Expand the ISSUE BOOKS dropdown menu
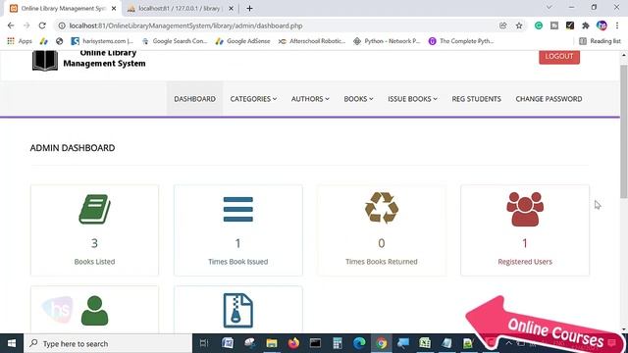Image resolution: width=628 pixels, height=353 pixels. 412,99
